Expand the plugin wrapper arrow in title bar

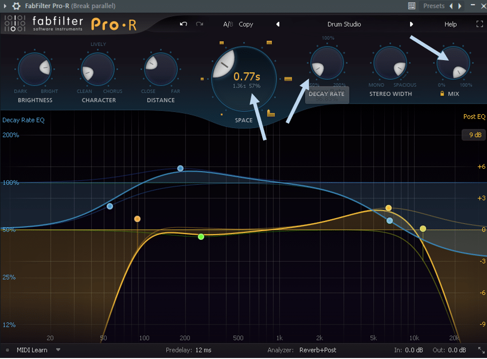[x=5, y=6]
